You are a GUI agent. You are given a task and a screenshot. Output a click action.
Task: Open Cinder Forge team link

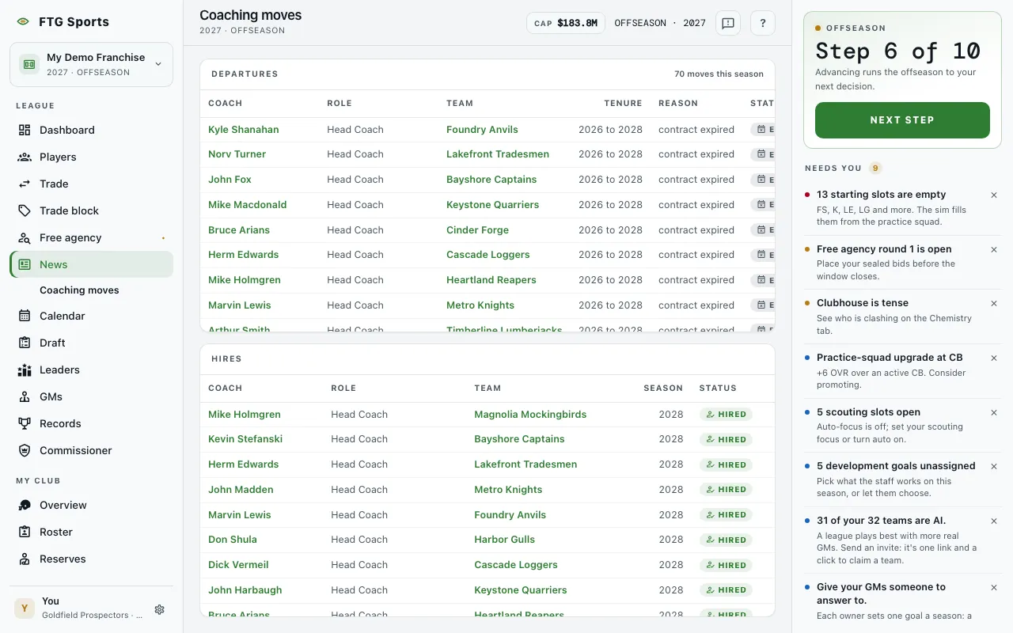pyautogui.click(x=477, y=230)
